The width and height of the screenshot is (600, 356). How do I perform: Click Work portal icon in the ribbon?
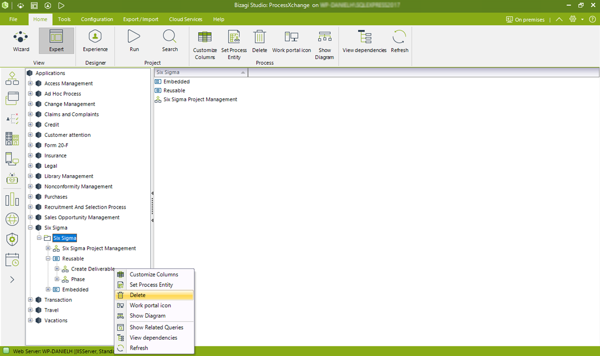click(x=291, y=41)
